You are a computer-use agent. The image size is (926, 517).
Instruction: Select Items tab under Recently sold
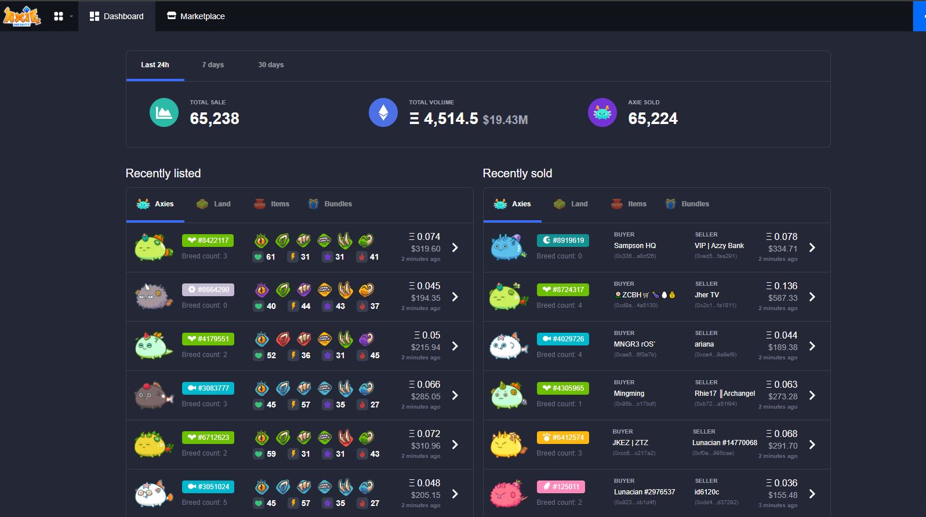[629, 204]
